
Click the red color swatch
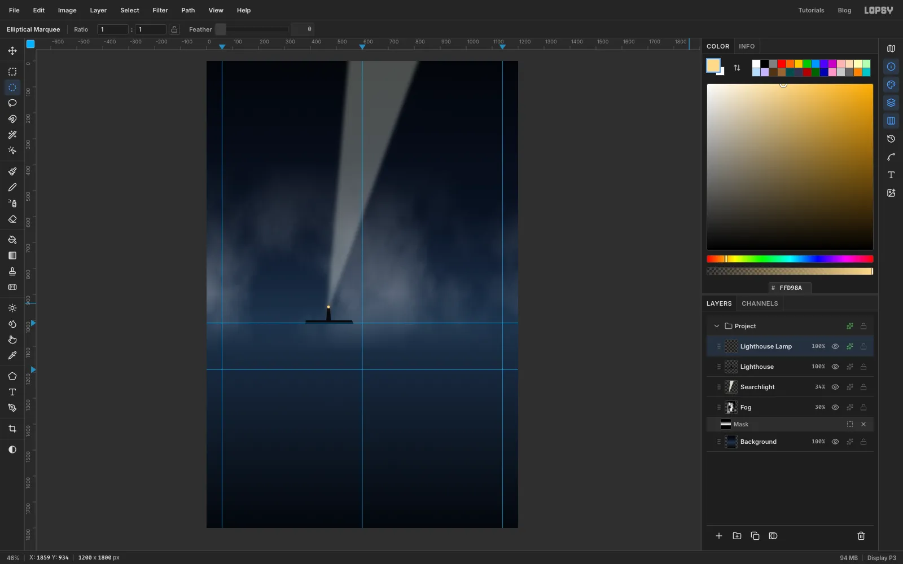coord(782,64)
